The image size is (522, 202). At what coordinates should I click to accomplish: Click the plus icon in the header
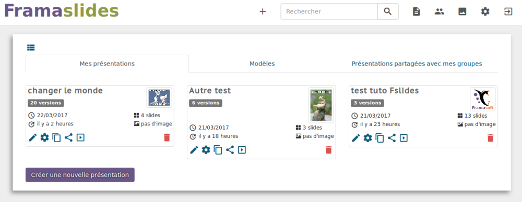pos(263,11)
